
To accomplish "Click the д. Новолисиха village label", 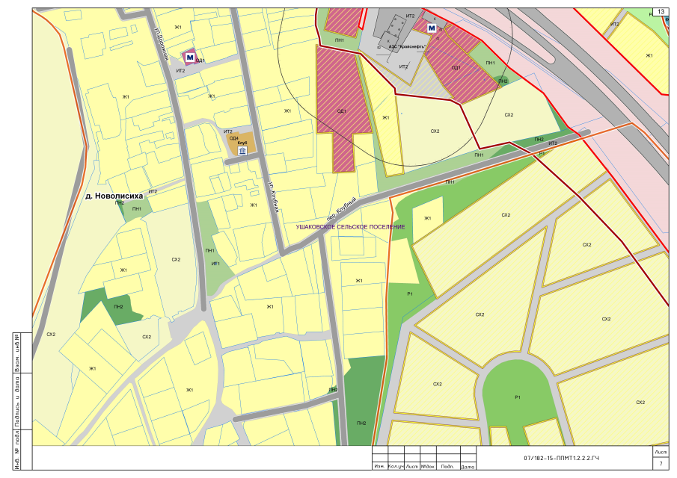I will (x=114, y=196).
